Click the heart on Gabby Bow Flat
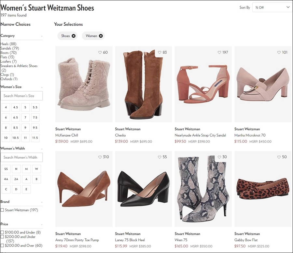 point(279,157)
